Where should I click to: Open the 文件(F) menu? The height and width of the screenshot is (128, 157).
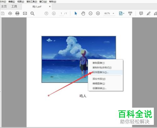click(3, 2)
